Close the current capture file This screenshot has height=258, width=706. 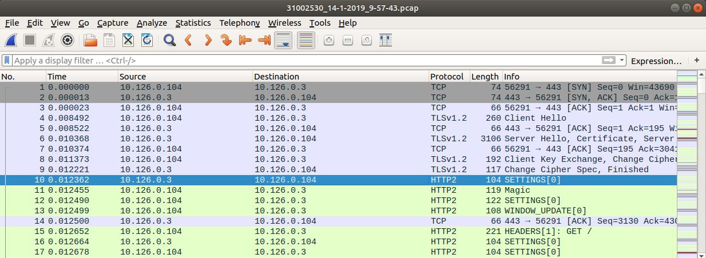[x=128, y=40]
